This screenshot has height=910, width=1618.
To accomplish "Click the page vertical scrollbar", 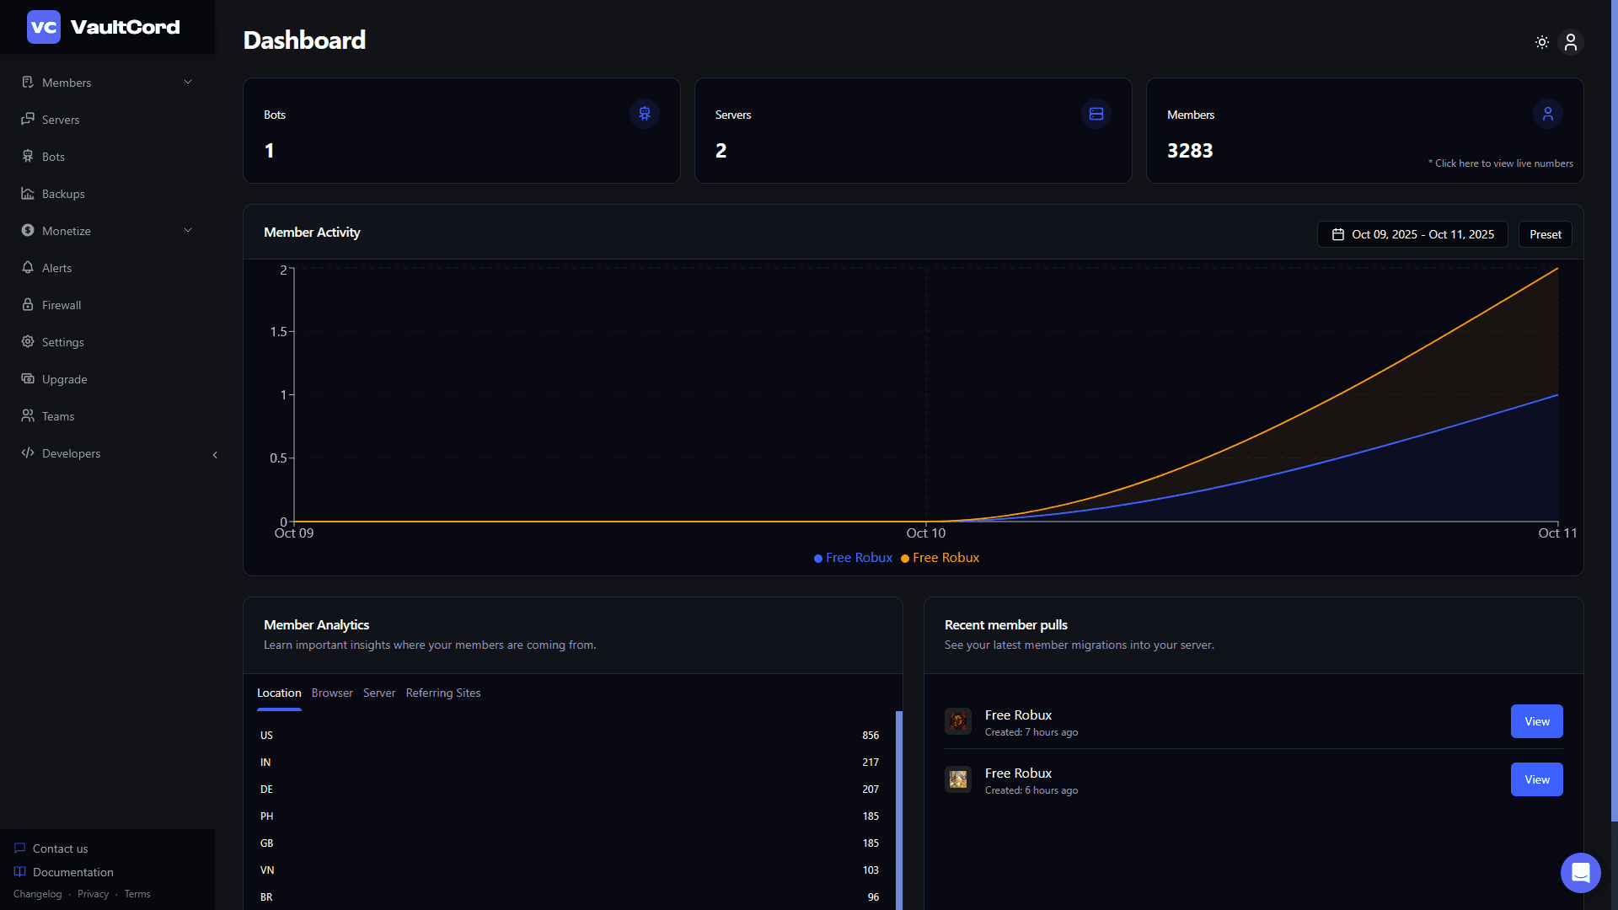I will (1614, 410).
